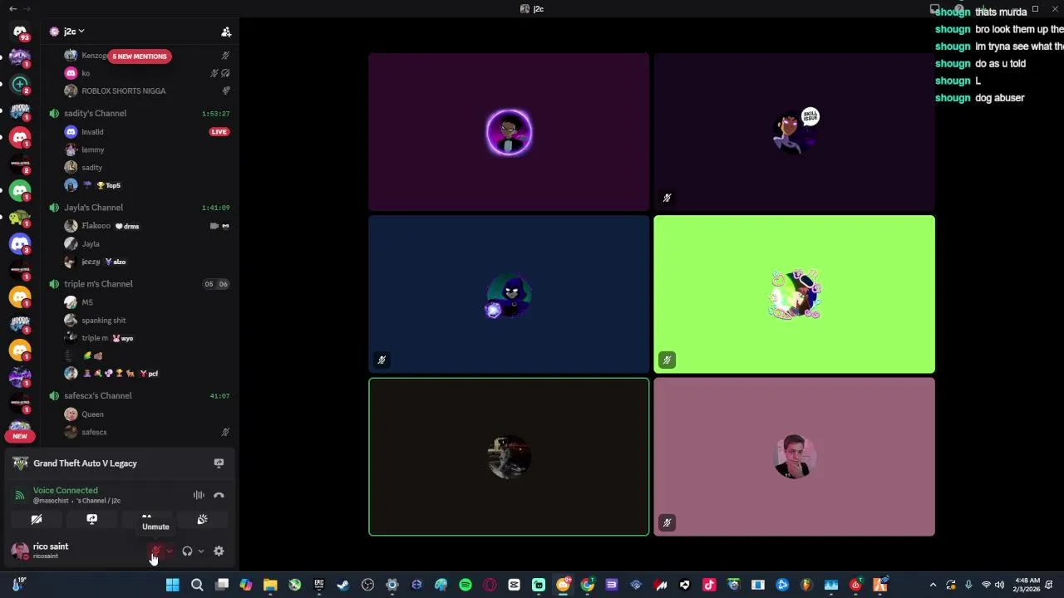Select green-outlined speaking user tile
Viewport: 1064px width, 598px height.
pyautogui.click(x=509, y=457)
